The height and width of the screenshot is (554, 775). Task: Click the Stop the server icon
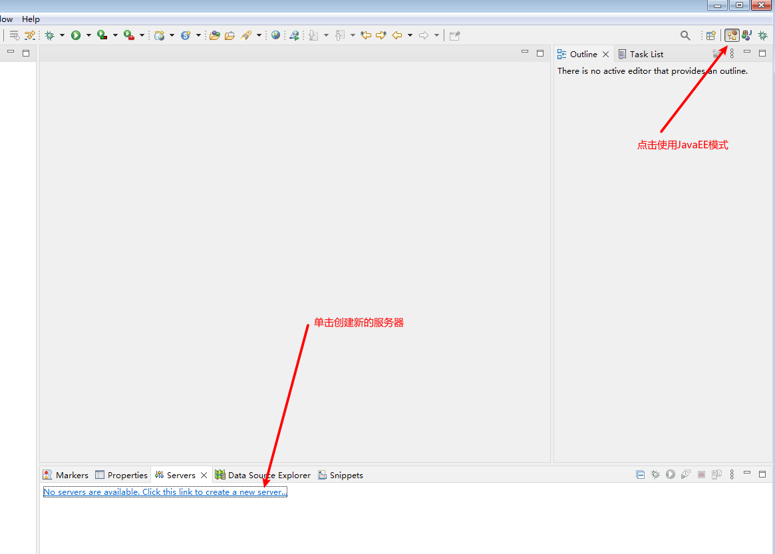(701, 474)
